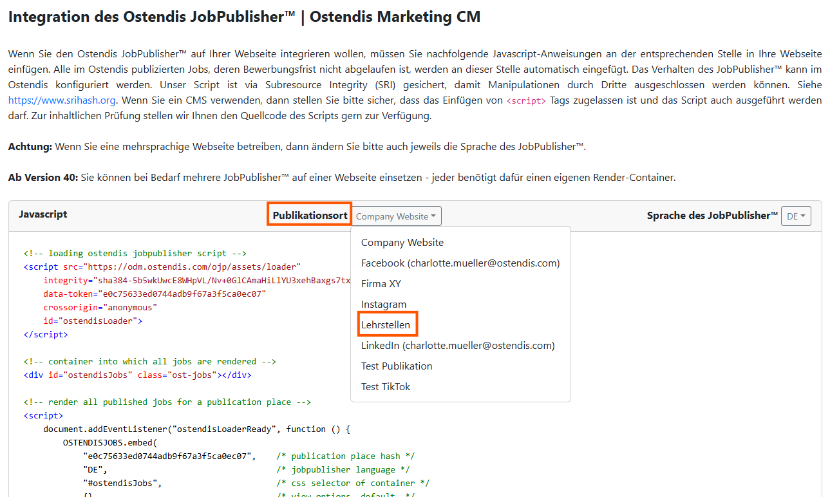Open the srihash.org hyperlink
Viewport: 839px width, 497px height.
tap(62, 100)
